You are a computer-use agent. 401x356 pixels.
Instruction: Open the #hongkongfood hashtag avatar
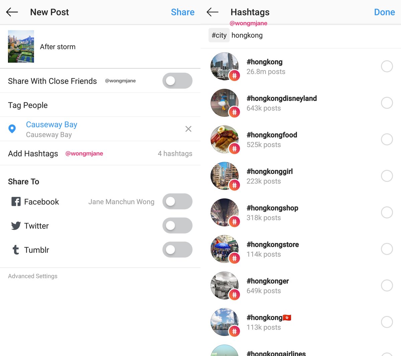click(x=225, y=139)
